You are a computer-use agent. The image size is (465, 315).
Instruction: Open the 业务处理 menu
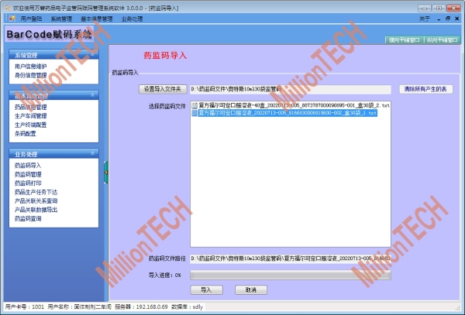(132, 19)
